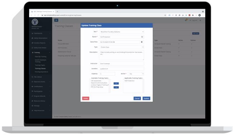Click the browser reload icon
234x135 pixels.
(38, 15)
